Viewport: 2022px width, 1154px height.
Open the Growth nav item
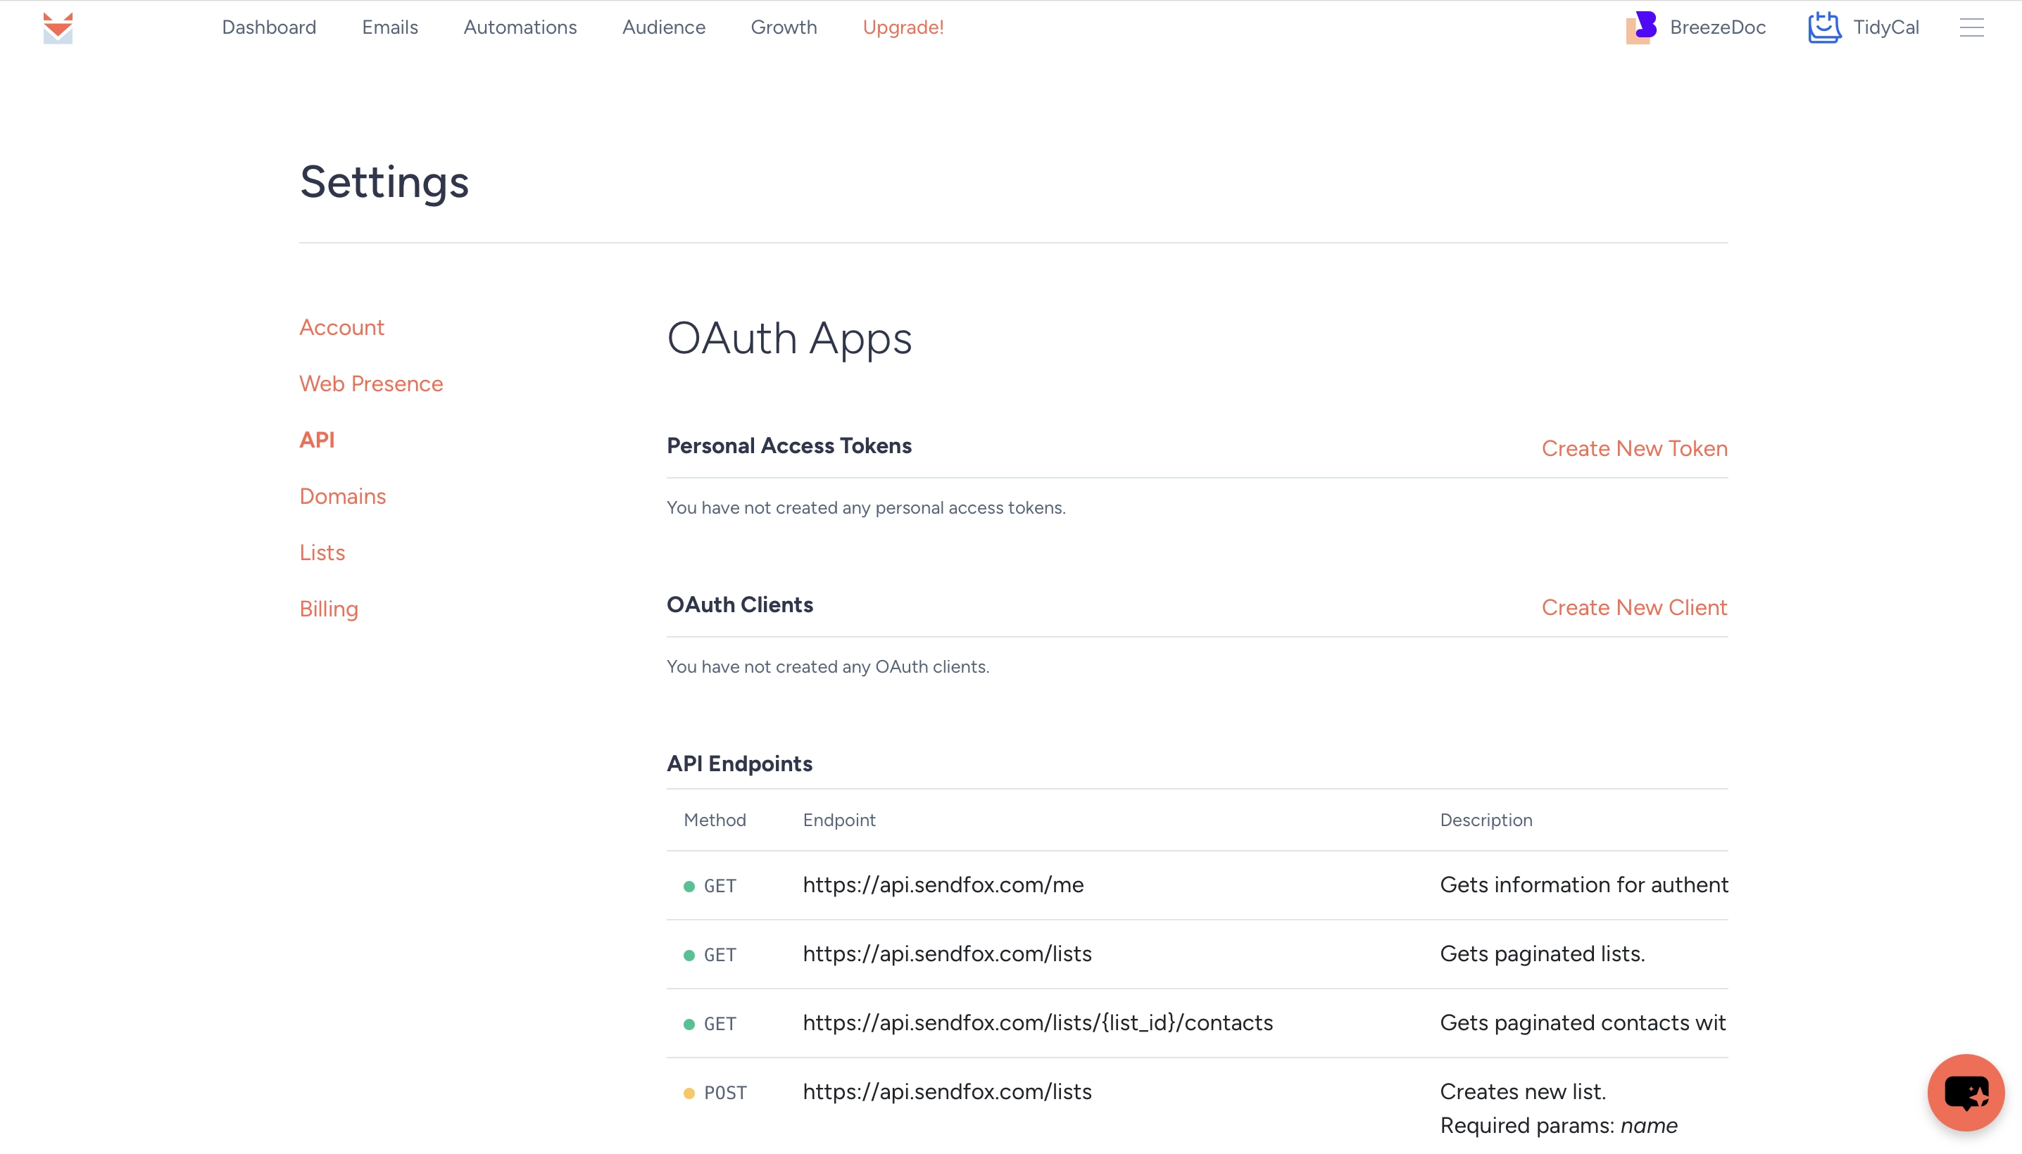pos(784,27)
